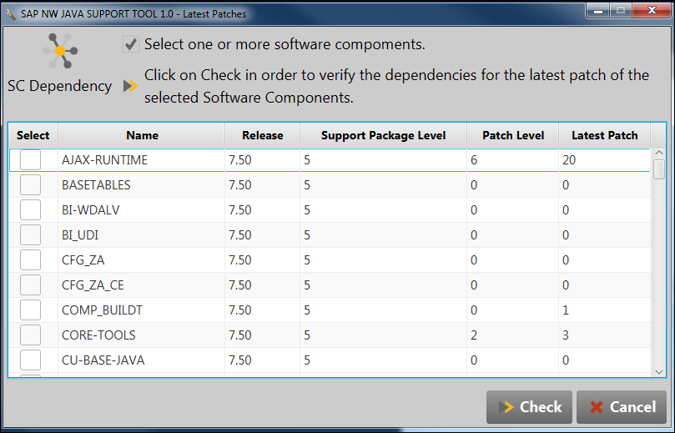Sort by the Patch Level column header
This screenshot has width=675, height=433.
[512, 135]
